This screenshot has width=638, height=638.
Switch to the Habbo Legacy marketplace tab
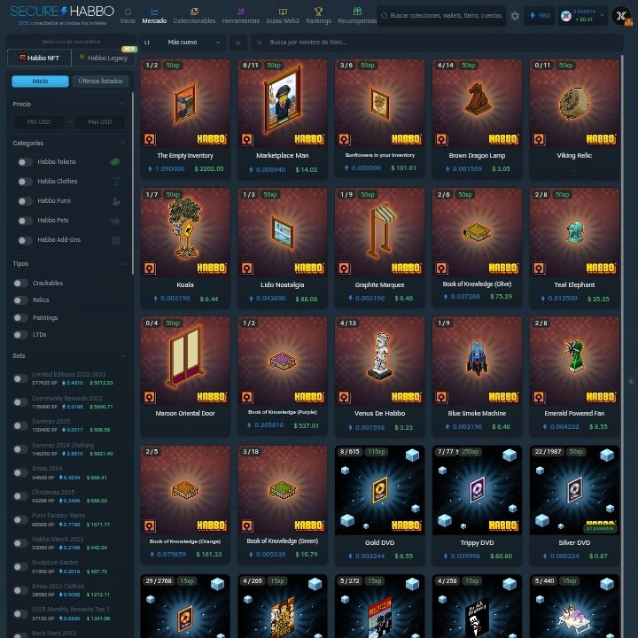(104, 58)
